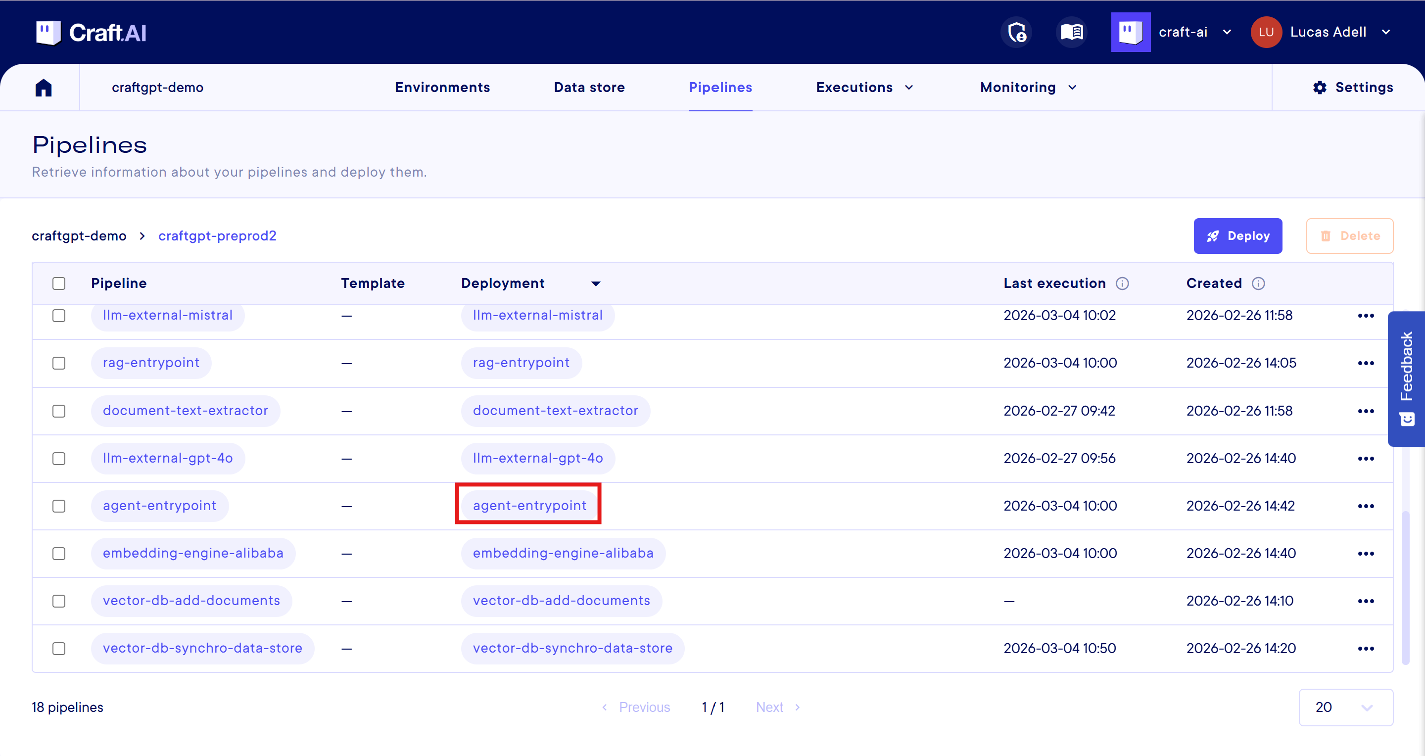Viewport: 1425px width, 756px height.
Task: Click the Settings gear icon
Action: point(1320,88)
